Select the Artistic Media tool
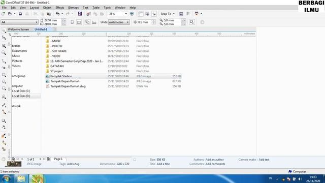 tap(4, 68)
